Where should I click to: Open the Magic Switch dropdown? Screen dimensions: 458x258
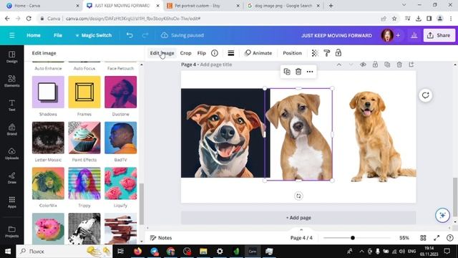(94, 35)
